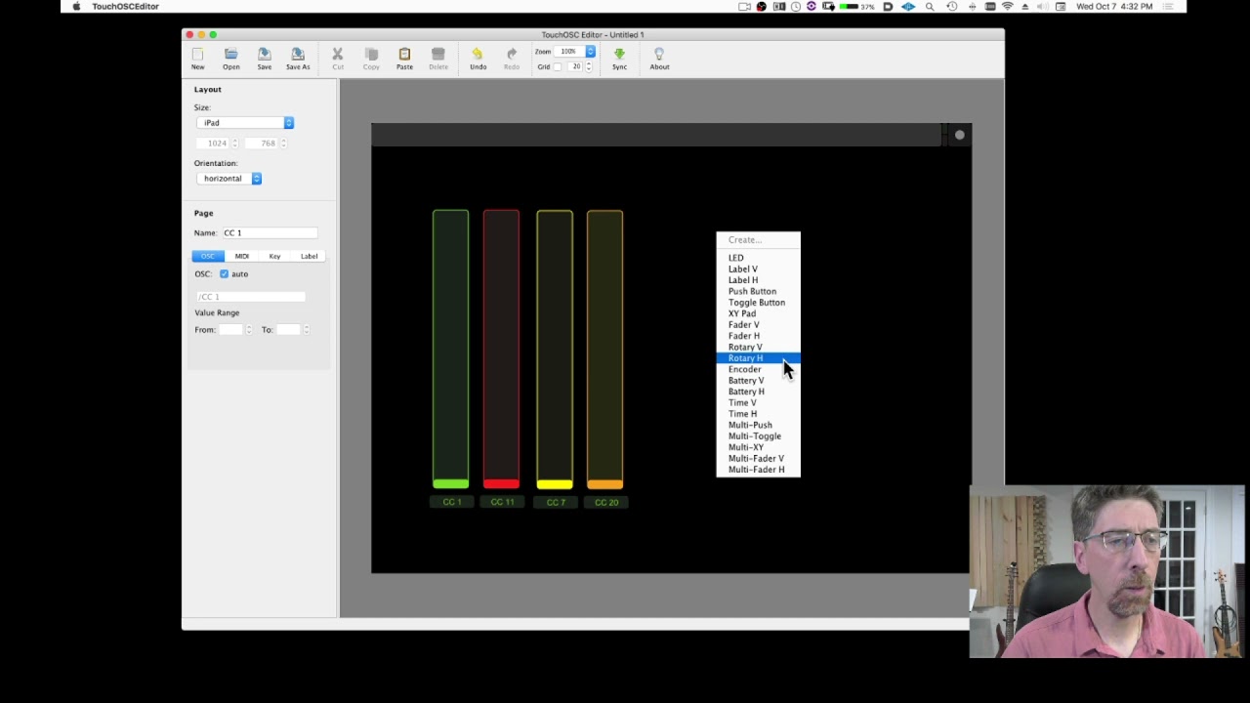Screen dimensions: 1250x703
Task: Choose Encoder in Create menu
Action: [x=758, y=369]
